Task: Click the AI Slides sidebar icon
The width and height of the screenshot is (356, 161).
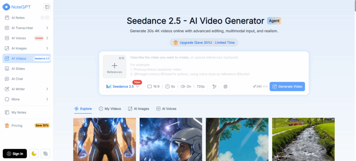Action: click(x=7, y=69)
